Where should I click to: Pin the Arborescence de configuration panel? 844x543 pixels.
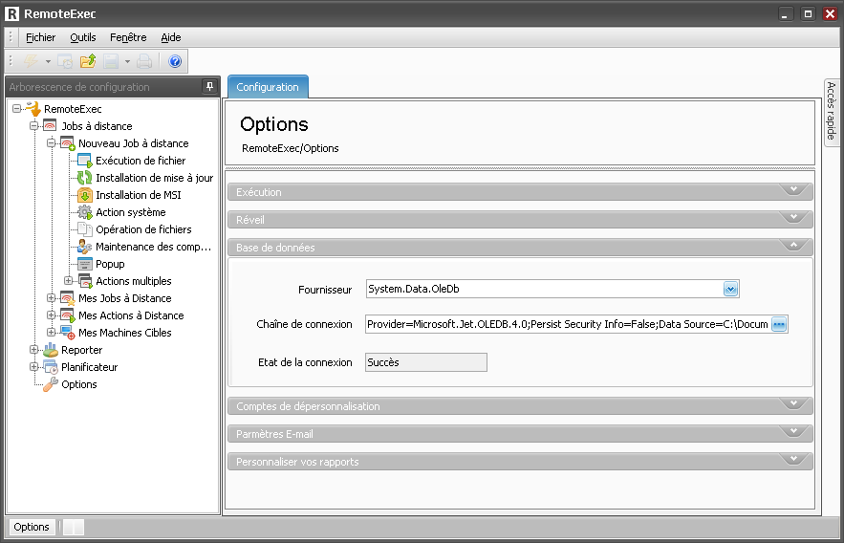[209, 86]
